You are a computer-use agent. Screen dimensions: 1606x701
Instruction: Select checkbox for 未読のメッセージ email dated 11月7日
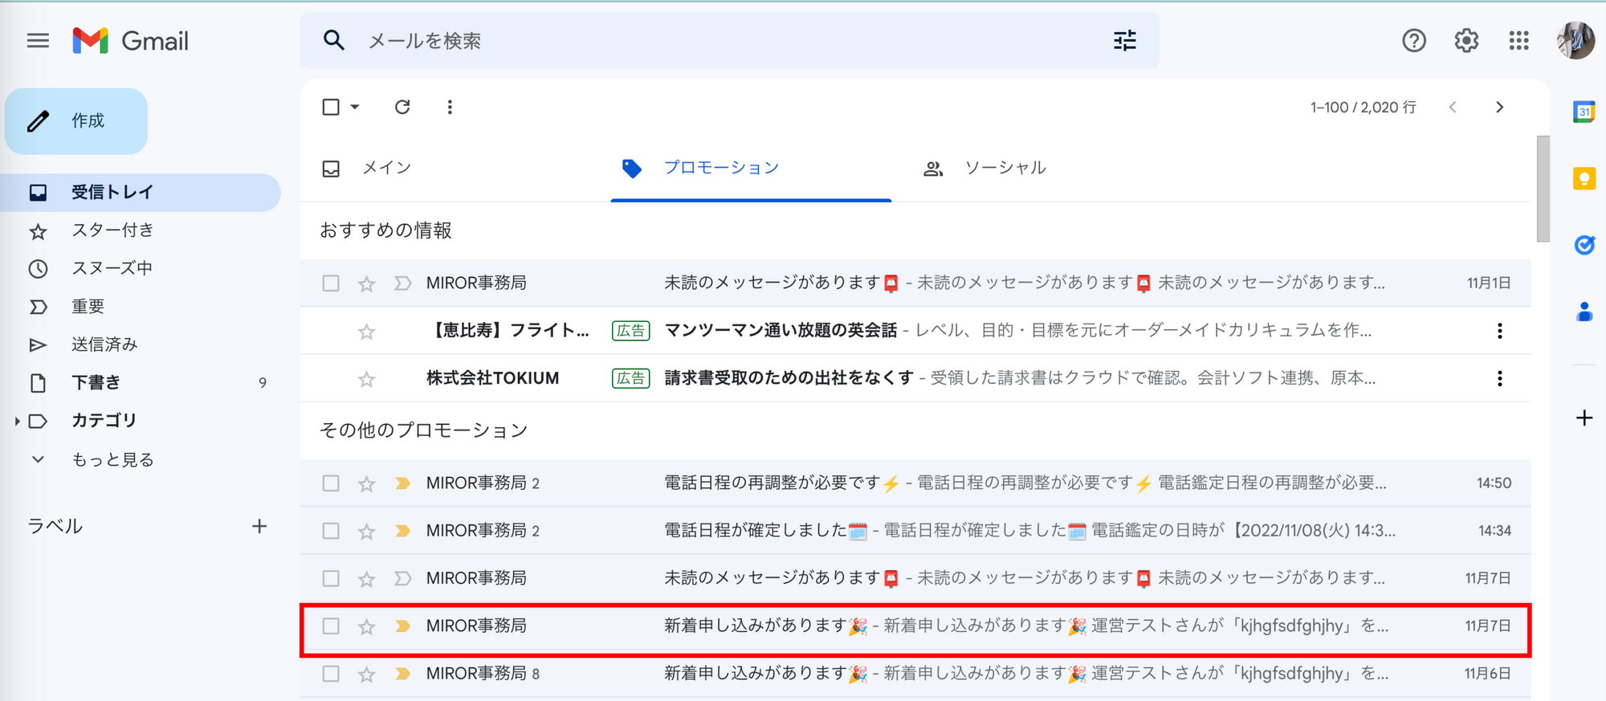point(331,578)
